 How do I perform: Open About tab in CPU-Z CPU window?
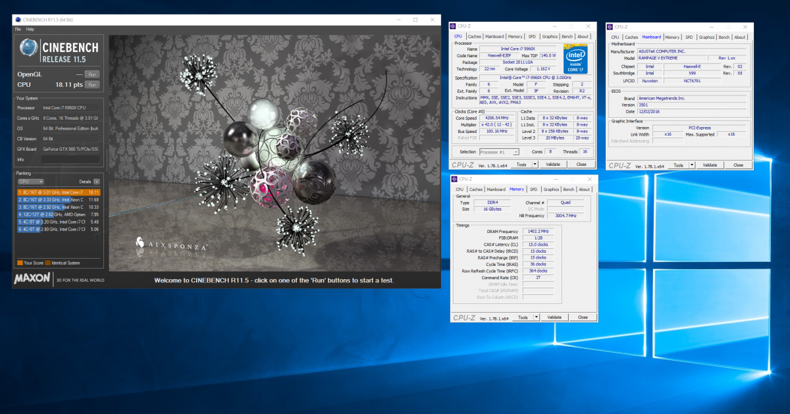(x=584, y=37)
